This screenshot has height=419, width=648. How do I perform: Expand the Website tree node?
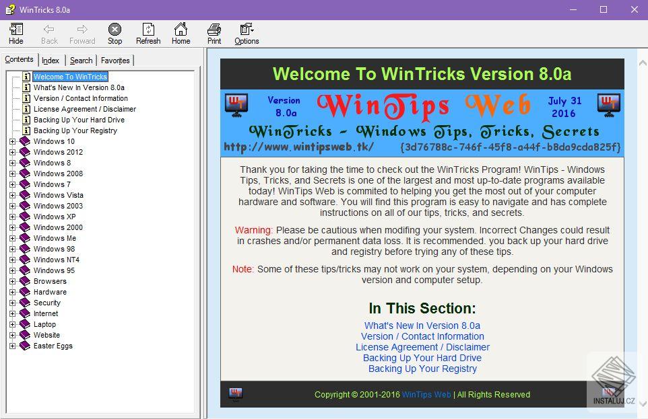12,335
